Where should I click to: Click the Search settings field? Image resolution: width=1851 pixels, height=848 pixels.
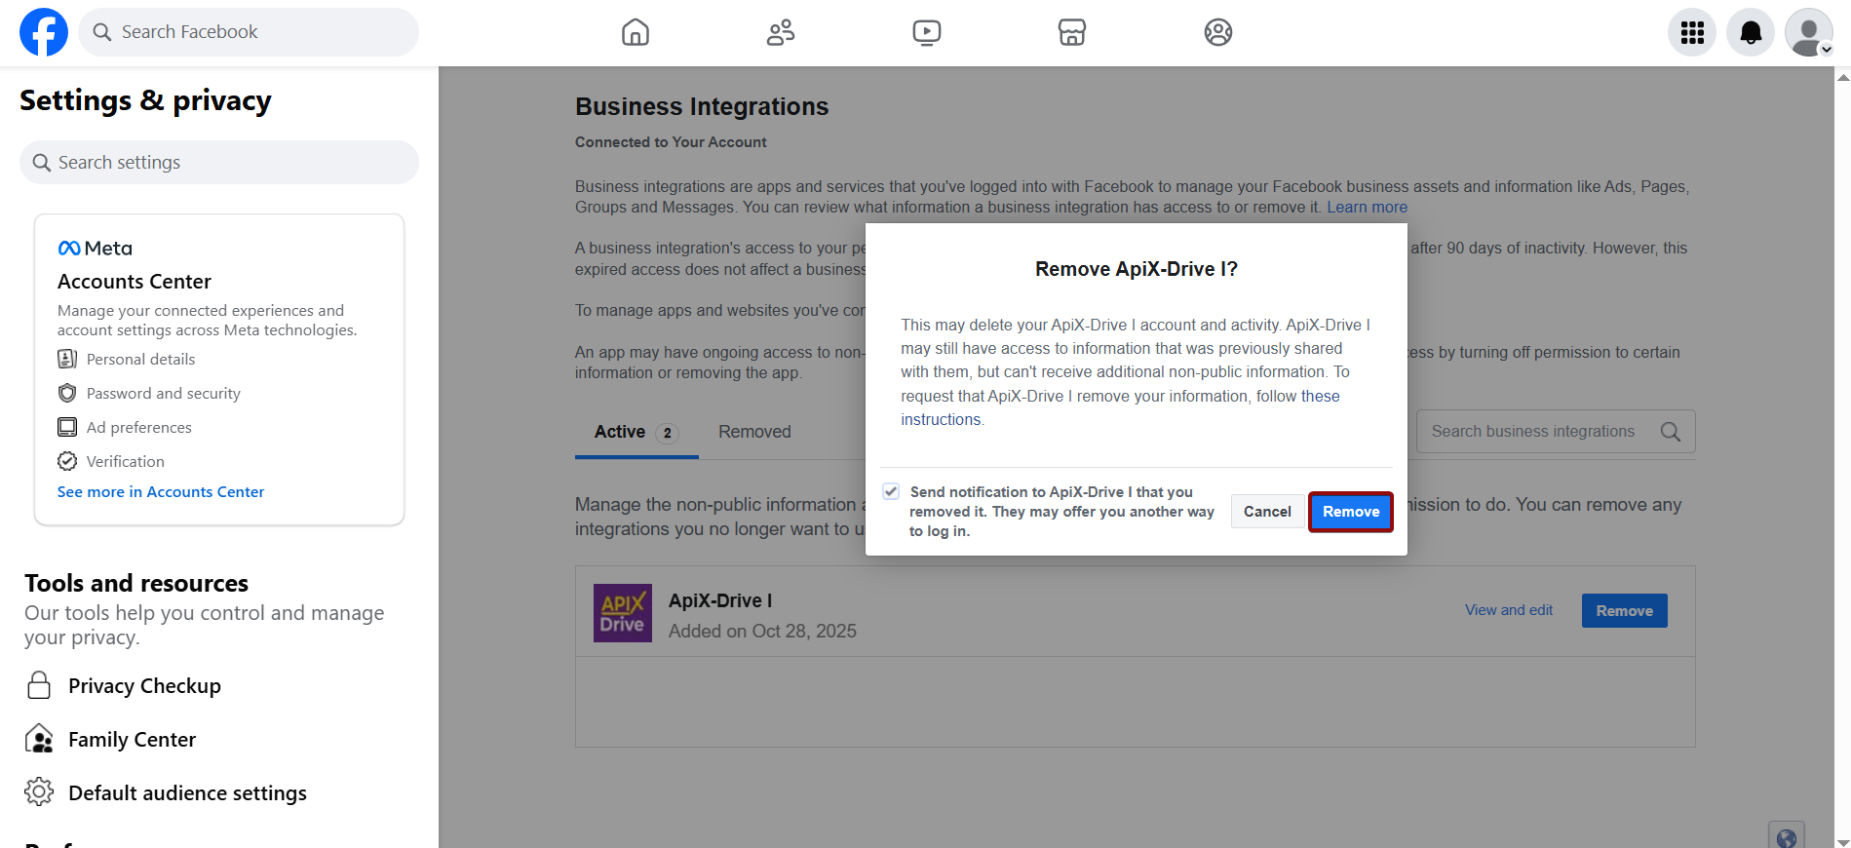pyautogui.click(x=219, y=163)
